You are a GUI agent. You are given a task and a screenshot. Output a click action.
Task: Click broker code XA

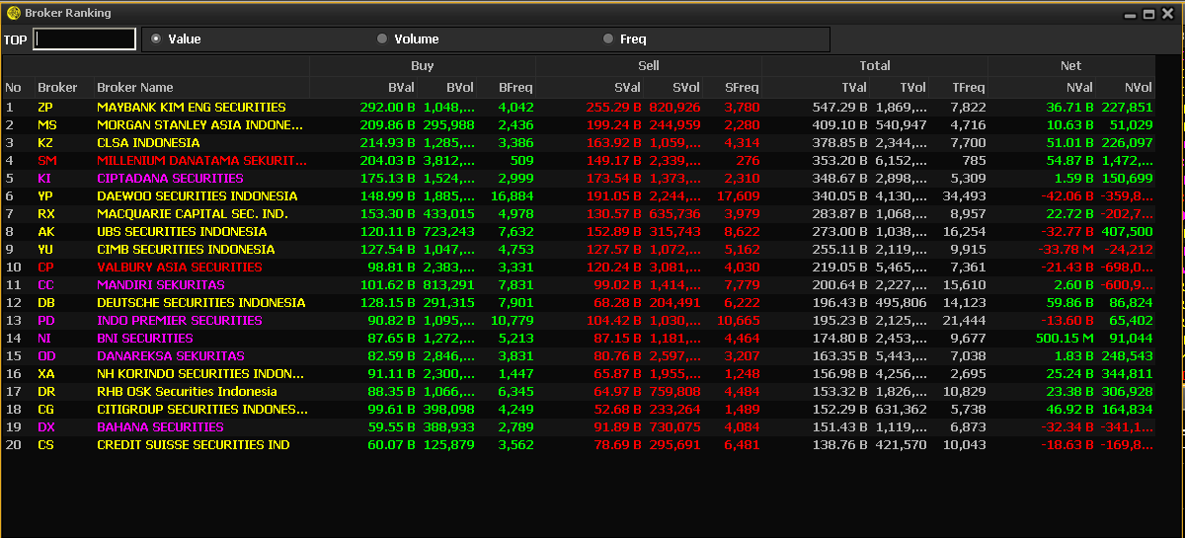tap(45, 373)
